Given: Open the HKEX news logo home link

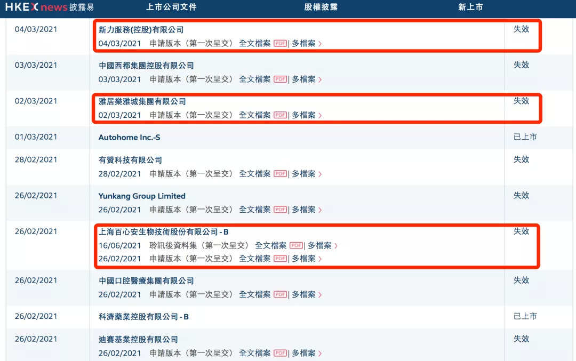Looking at the screenshot, I should tap(50, 7).
